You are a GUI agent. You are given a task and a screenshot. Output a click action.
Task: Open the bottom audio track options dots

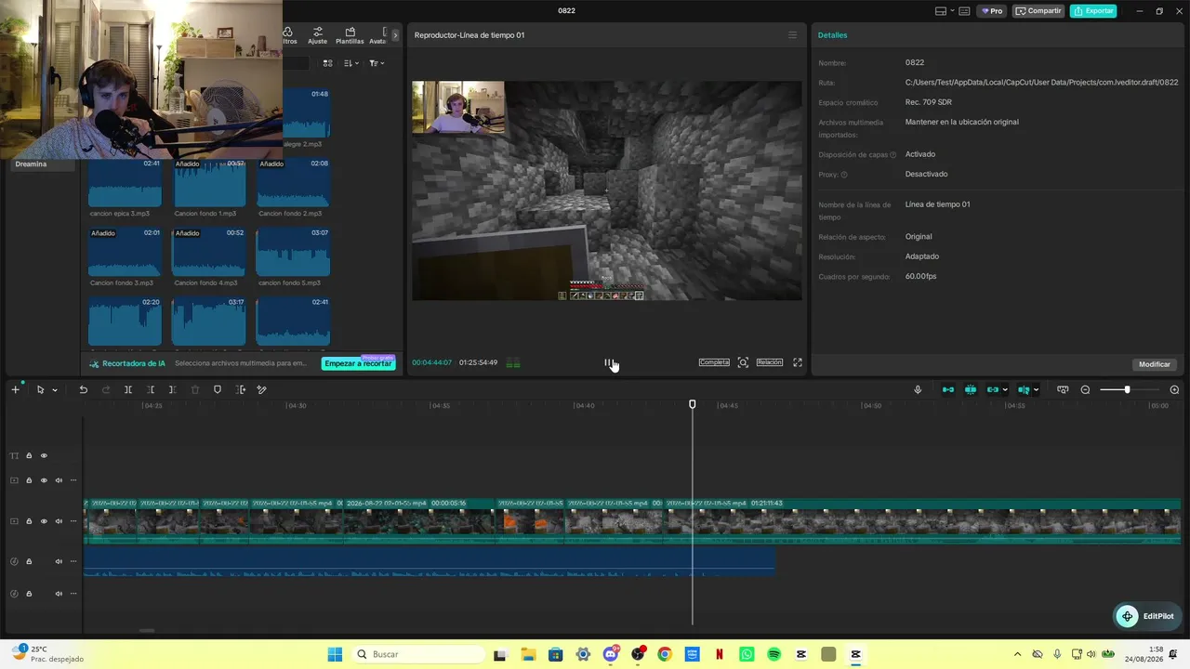(73, 594)
